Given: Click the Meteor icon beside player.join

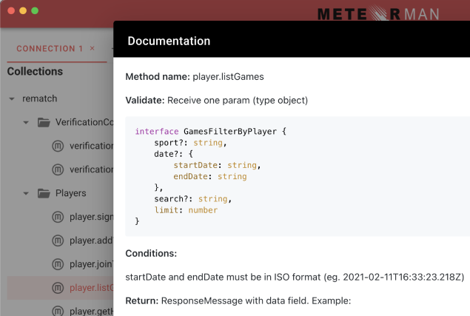Looking at the screenshot, I should pyautogui.click(x=58, y=264).
